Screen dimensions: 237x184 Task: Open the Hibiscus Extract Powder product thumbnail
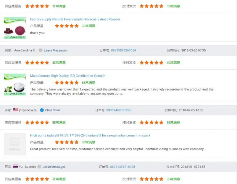[14, 28]
